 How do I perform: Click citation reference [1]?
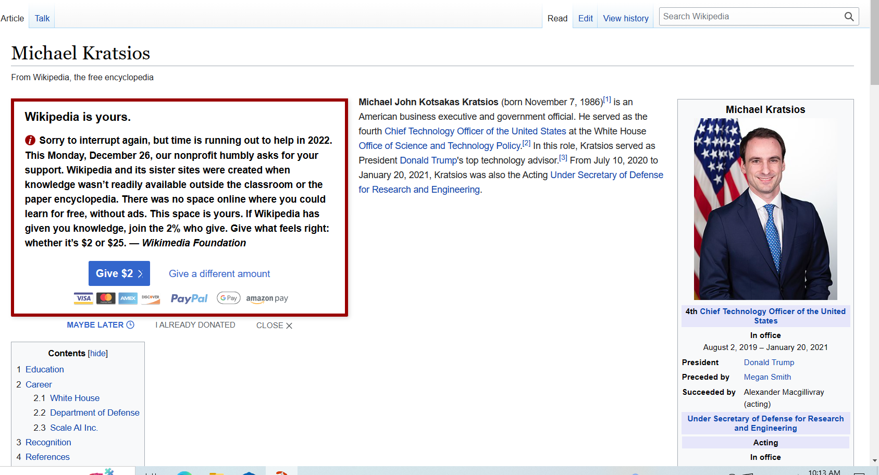[607, 99]
